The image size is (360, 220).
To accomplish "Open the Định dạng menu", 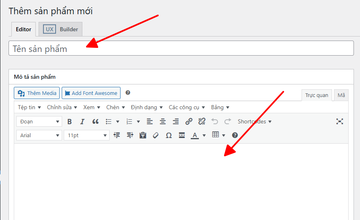I will tap(147, 107).
